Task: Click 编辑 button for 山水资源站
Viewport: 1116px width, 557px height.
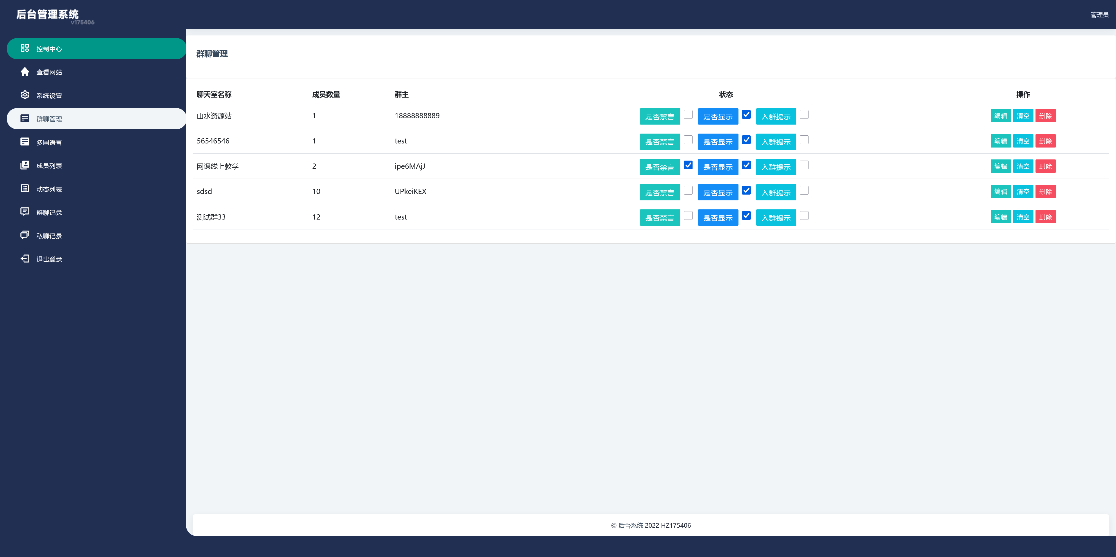Action: pos(1000,116)
